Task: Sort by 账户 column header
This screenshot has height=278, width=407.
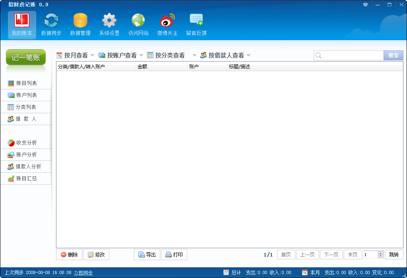Action: [x=207, y=67]
